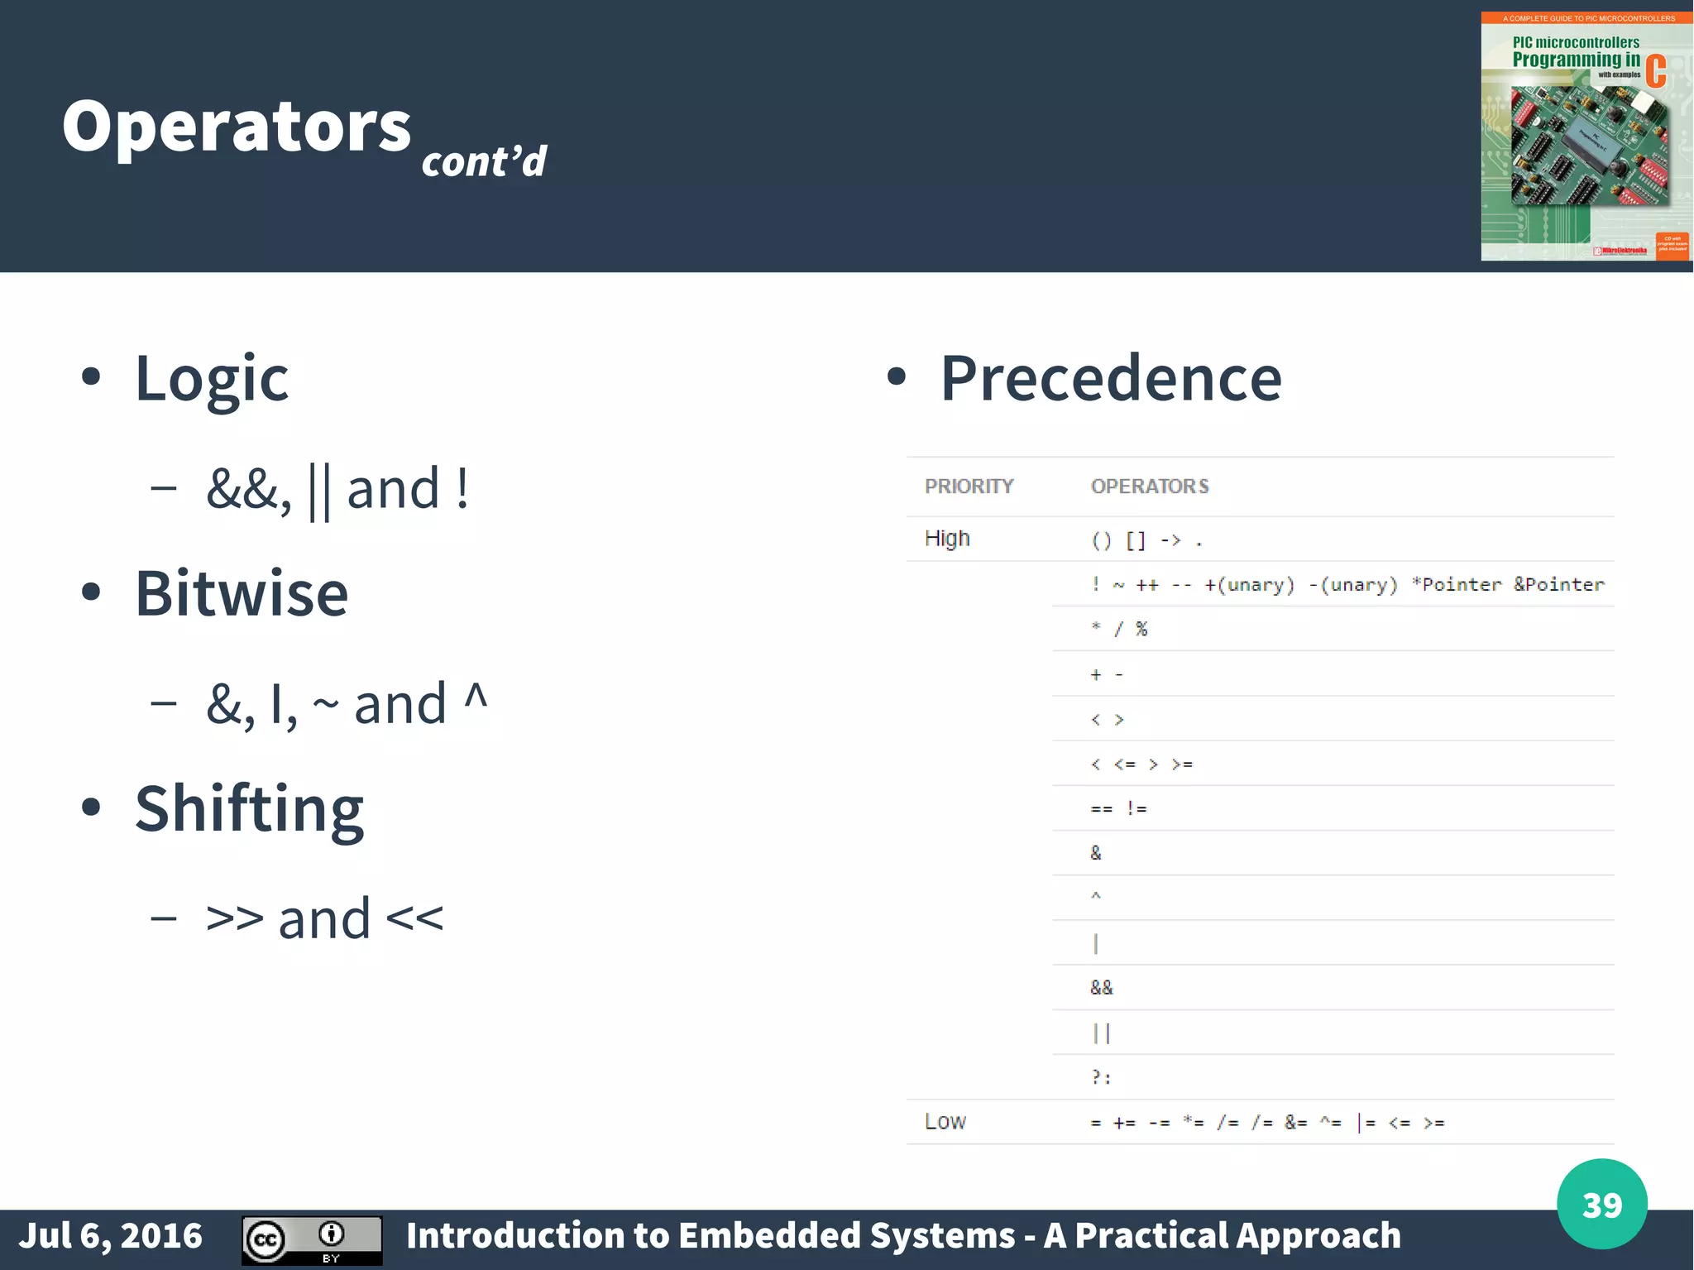
Task: Click the >> and << shifting sub-item
Action: (x=324, y=919)
